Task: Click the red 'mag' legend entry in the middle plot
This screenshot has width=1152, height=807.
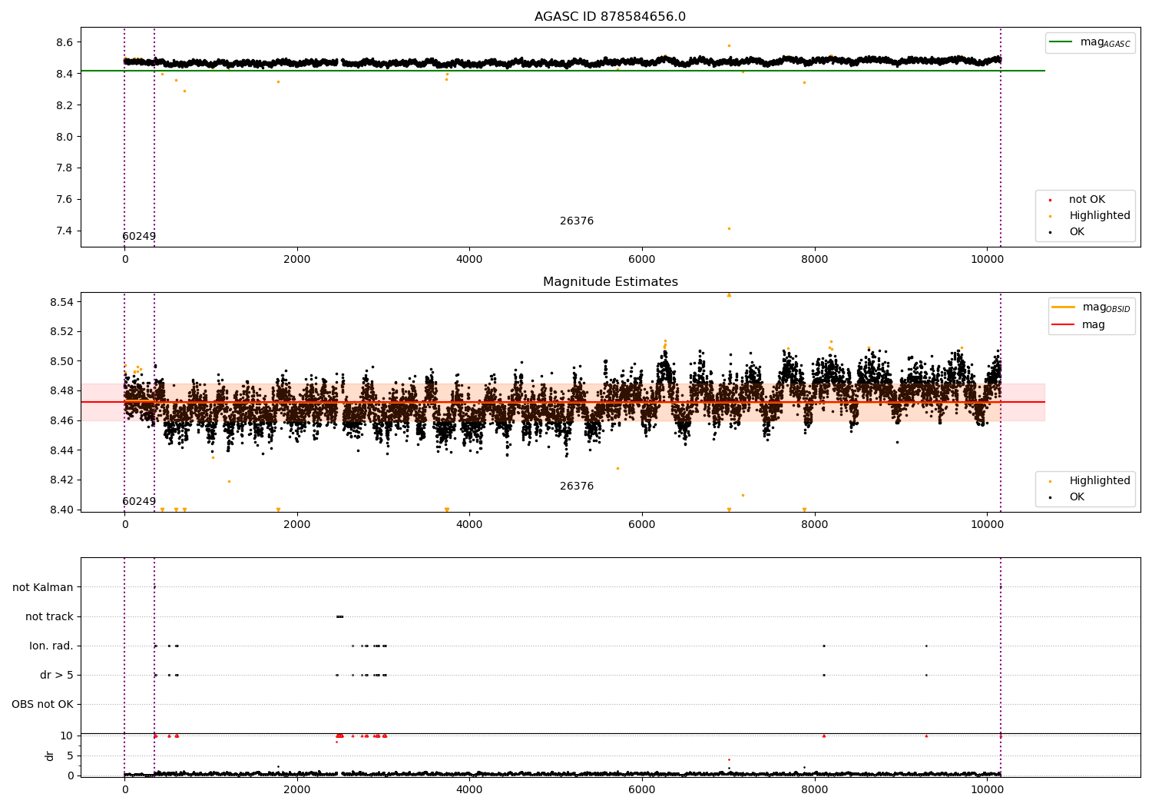Action: [1079, 325]
